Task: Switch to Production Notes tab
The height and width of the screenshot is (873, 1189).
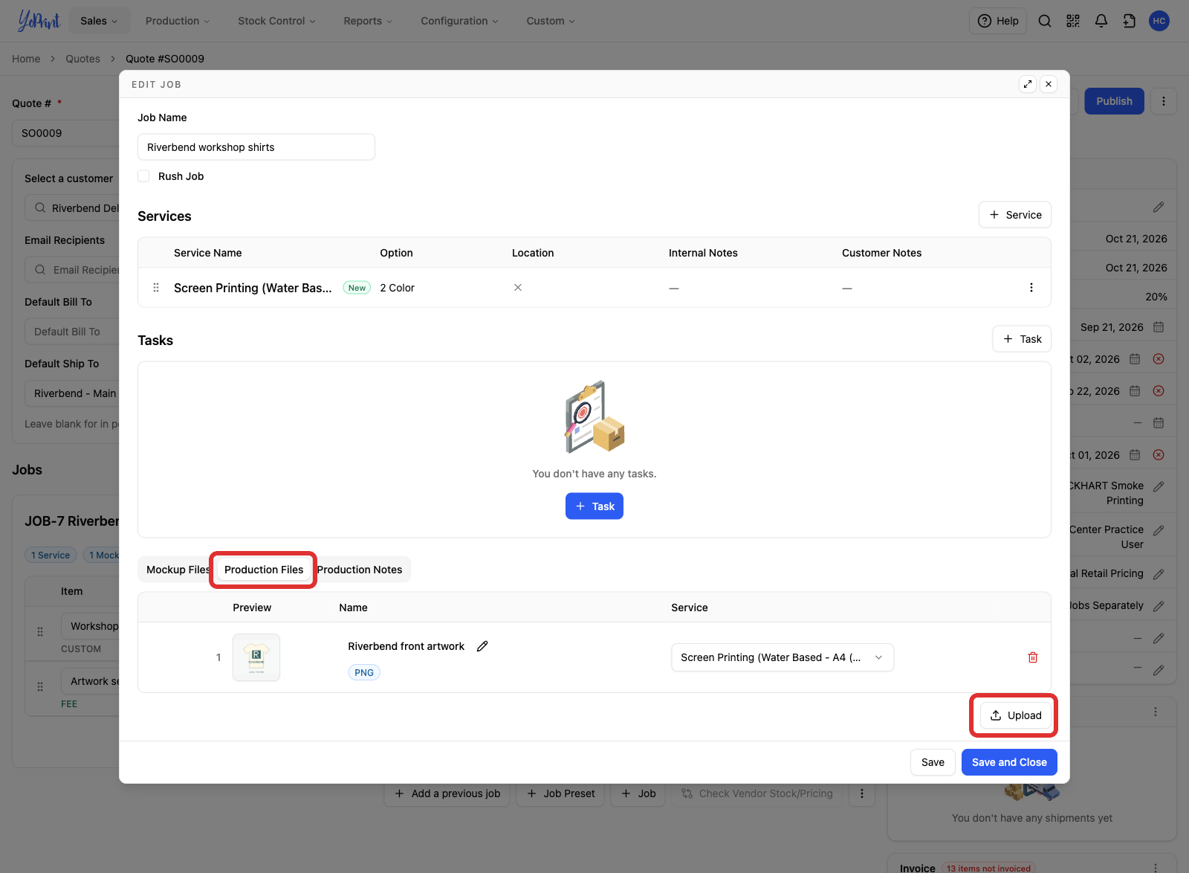Action: point(360,570)
